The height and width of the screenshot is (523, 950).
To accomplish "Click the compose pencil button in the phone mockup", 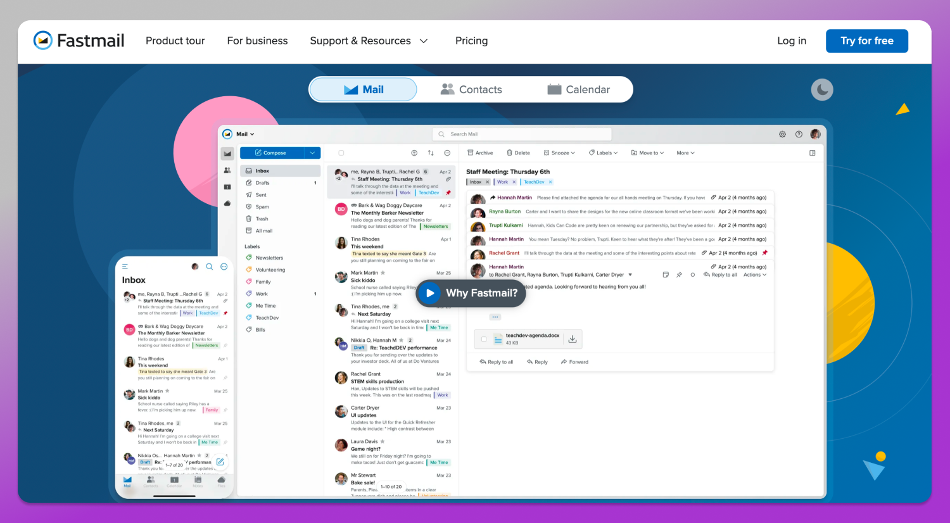I will (220, 462).
